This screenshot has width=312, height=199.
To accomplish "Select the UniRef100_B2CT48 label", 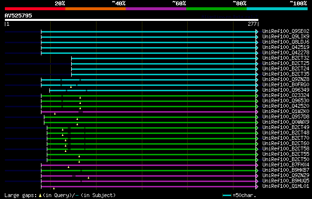I will (286, 133).
